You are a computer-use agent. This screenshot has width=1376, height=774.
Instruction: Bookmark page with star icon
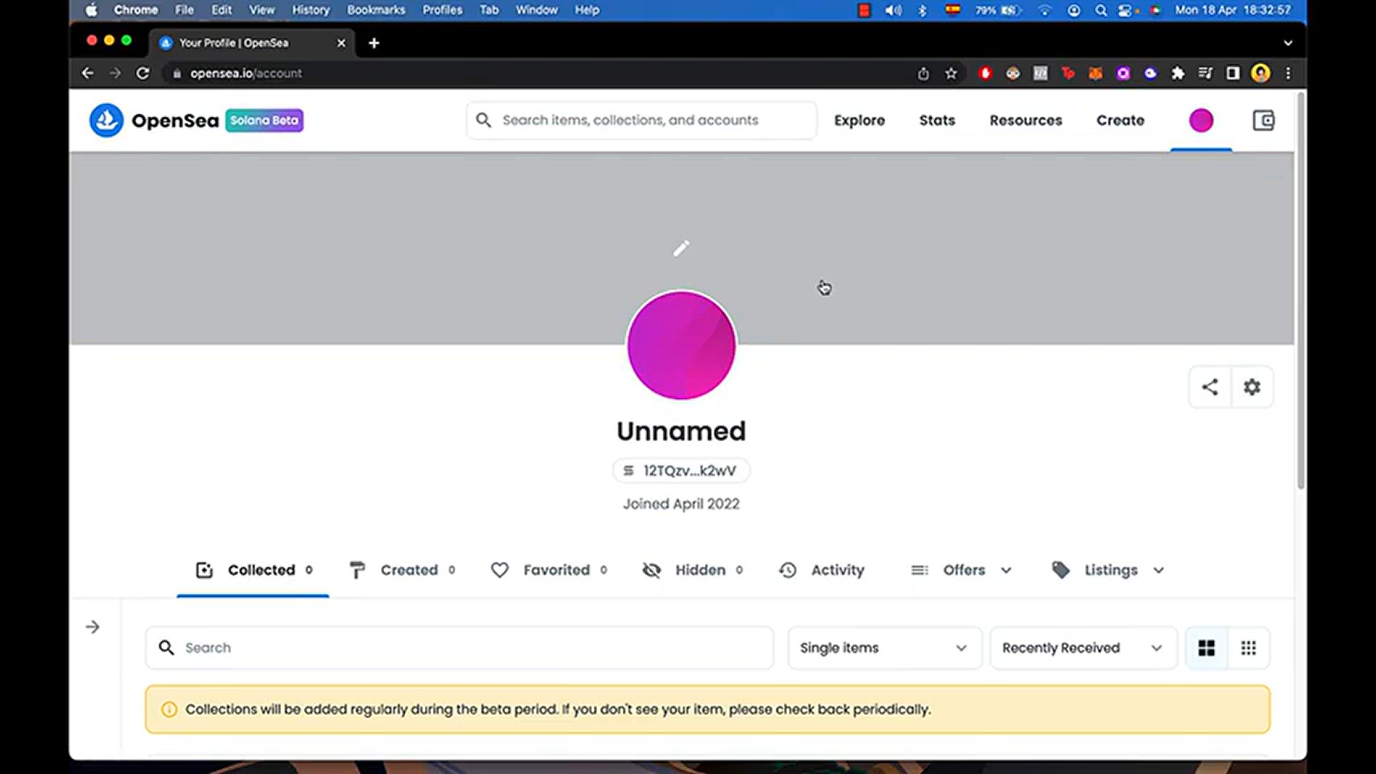point(951,73)
